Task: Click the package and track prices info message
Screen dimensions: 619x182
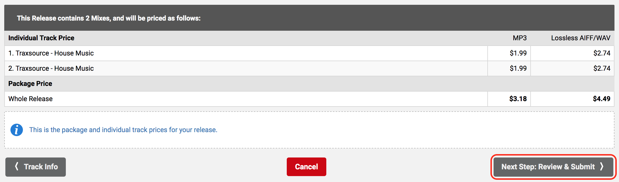Action: pyautogui.click(x=123, y=130)
